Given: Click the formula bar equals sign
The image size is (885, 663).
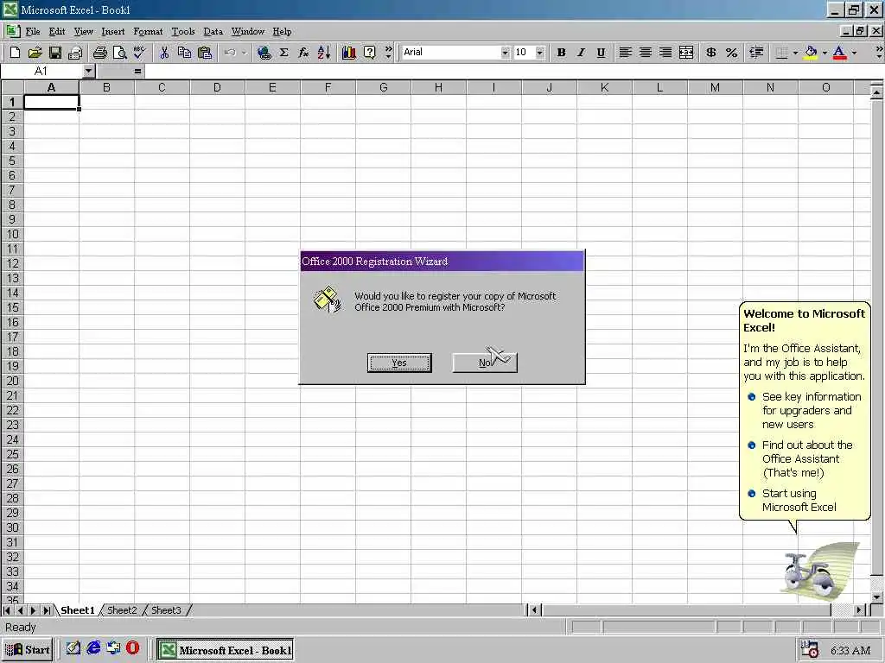Looking at the screenshot, I should point(137,71).
